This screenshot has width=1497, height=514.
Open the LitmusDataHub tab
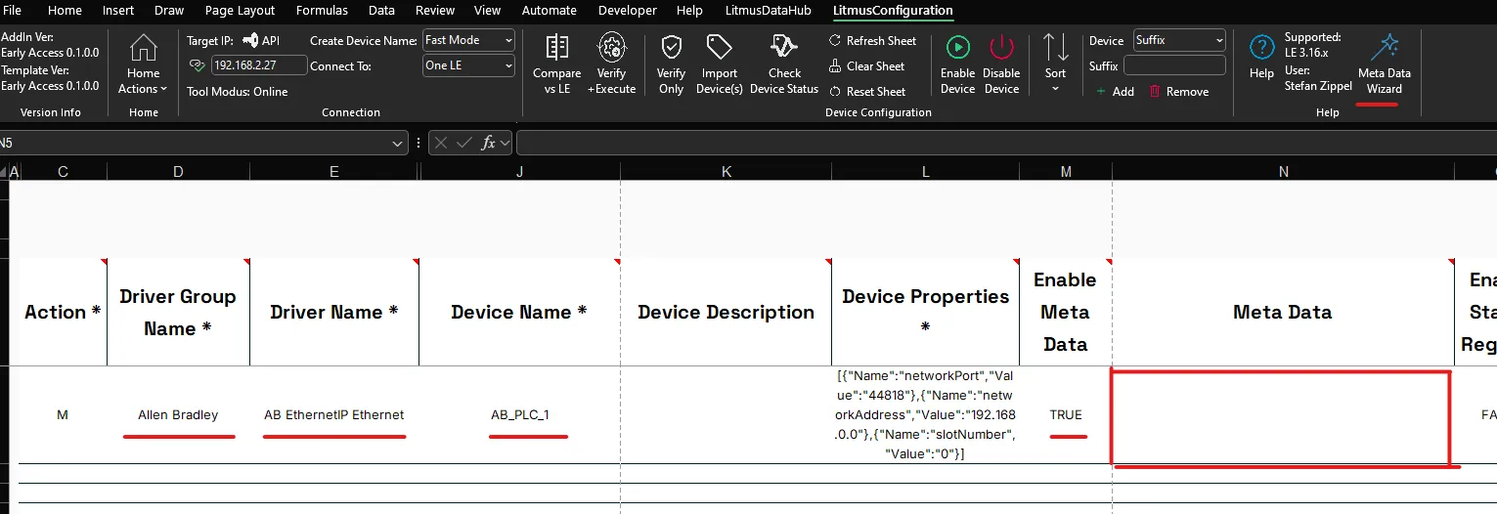click(769, 11)
